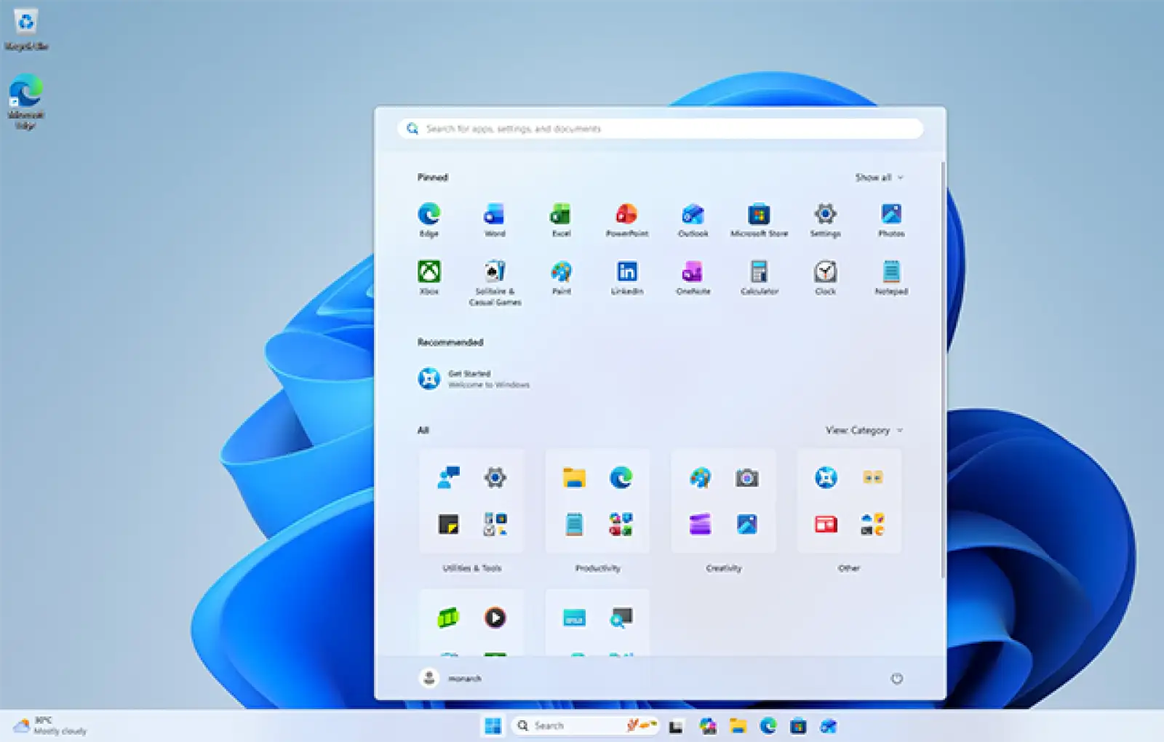Expand pinned apps with Show all
This screenshot has height=742, width=1164.
(x=878, y=177)
